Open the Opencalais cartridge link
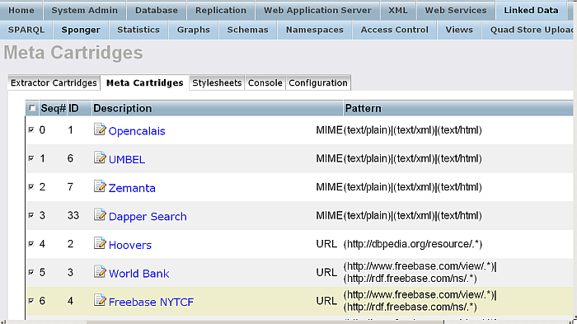The width and height of the screenshot is (577, 324). (137, 131)
